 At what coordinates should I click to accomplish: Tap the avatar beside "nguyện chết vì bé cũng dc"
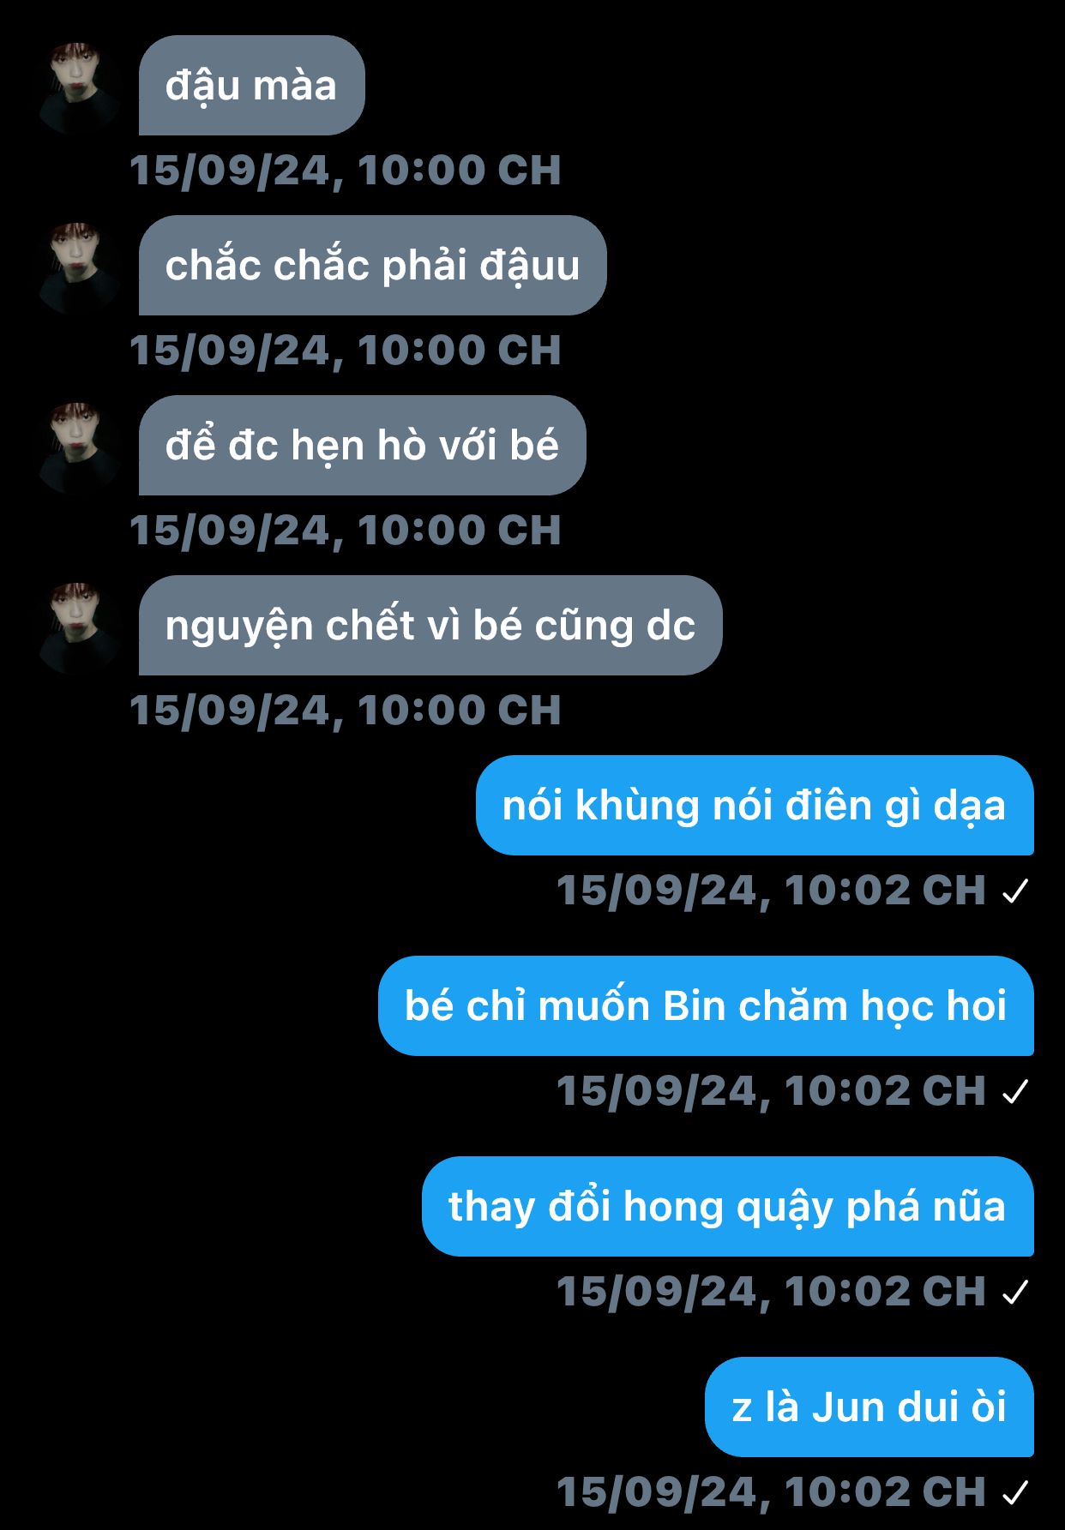pos(78,627)
